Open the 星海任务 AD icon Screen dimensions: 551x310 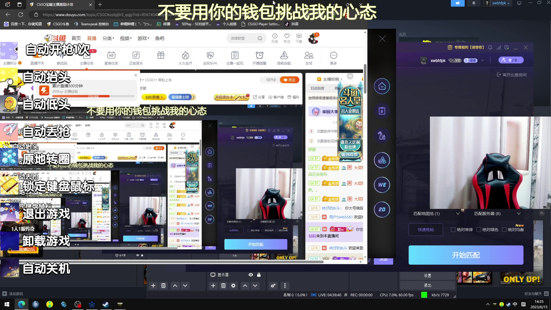pyautogui.click(x=111, y=55)
